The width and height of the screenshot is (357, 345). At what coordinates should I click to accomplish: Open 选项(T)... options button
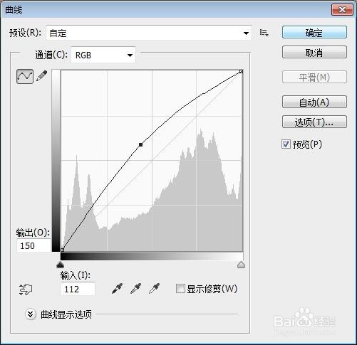pyautogui.click(x=314, y=122)
